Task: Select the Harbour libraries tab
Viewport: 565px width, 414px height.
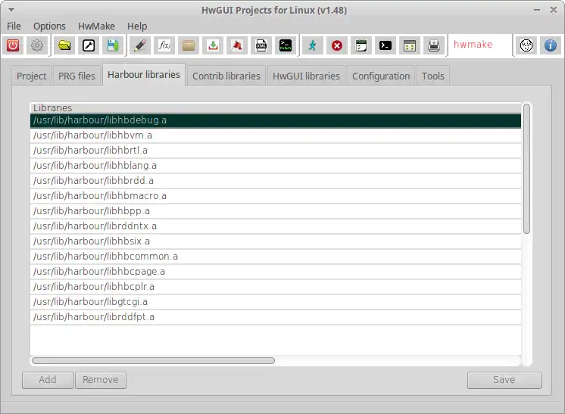Action: pyautogui.click(x=144, y=74)
